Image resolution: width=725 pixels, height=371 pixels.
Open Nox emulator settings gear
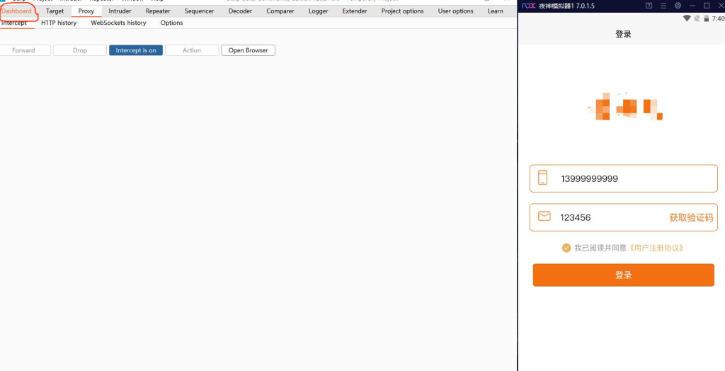coord(678,6)
